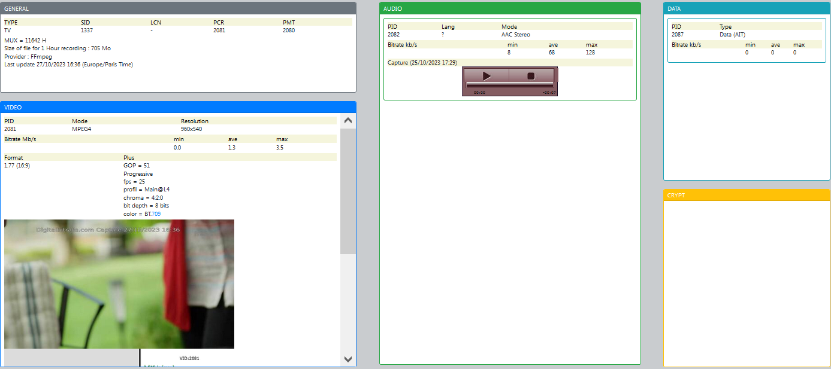Click the video average bitrate value 1.3

pos(232,147)
